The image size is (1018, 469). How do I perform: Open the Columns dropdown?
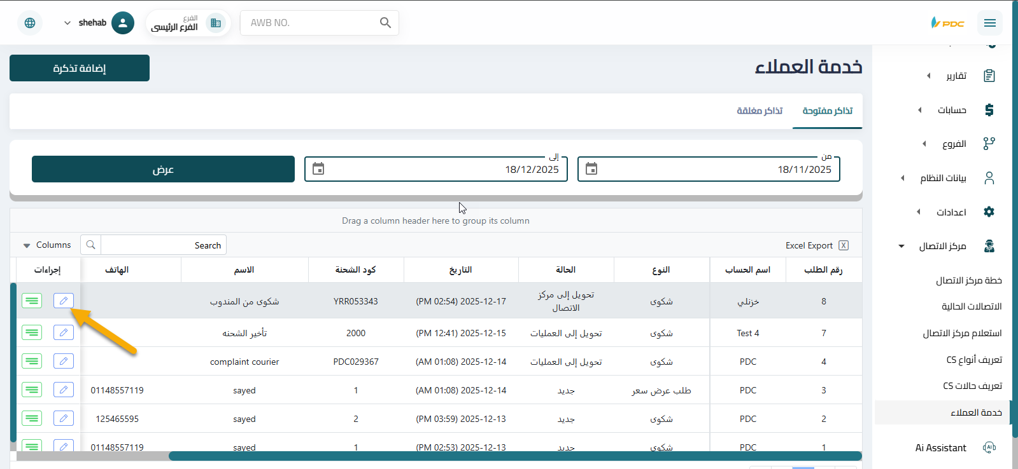(46, 245)
